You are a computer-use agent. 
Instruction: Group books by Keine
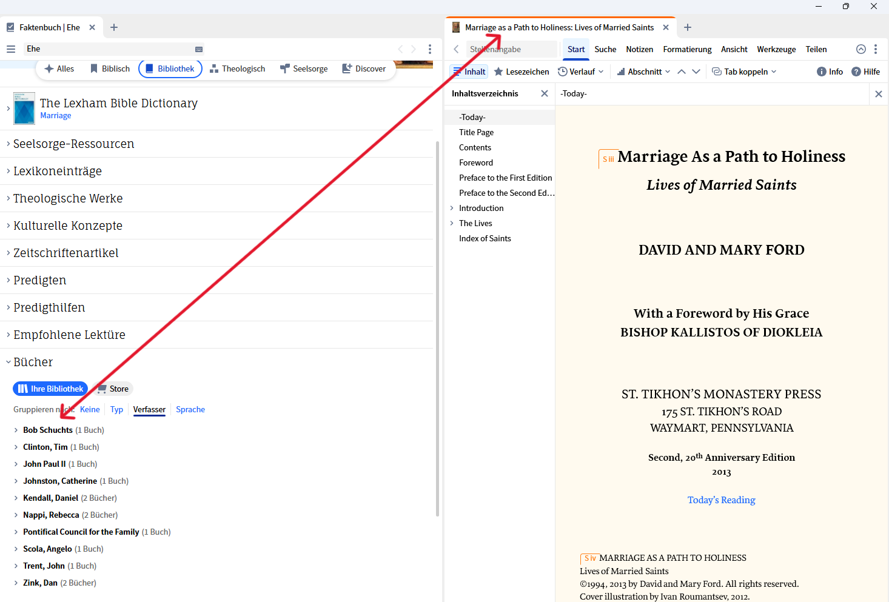[90, 409]
